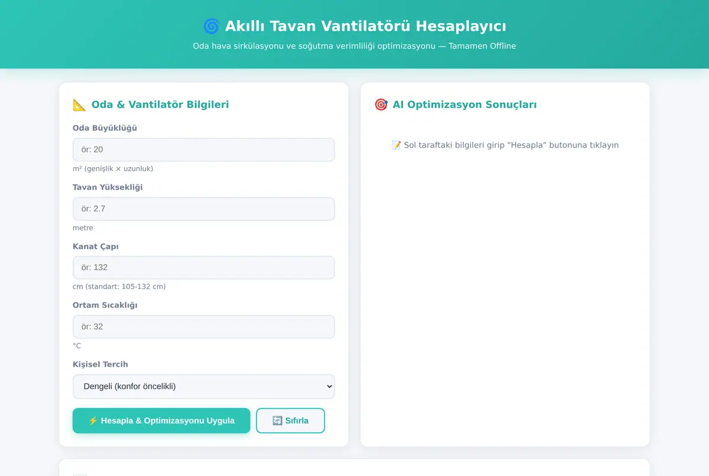Click the "Kişisel Tercih" label
The width and height of the screenshot is (709, 476).
click(100, 364)
